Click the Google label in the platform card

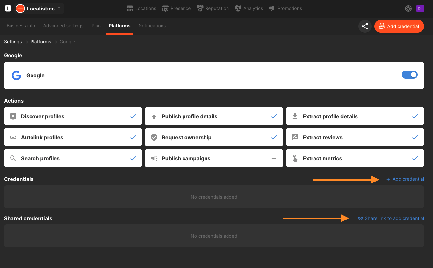click(35, 75)
